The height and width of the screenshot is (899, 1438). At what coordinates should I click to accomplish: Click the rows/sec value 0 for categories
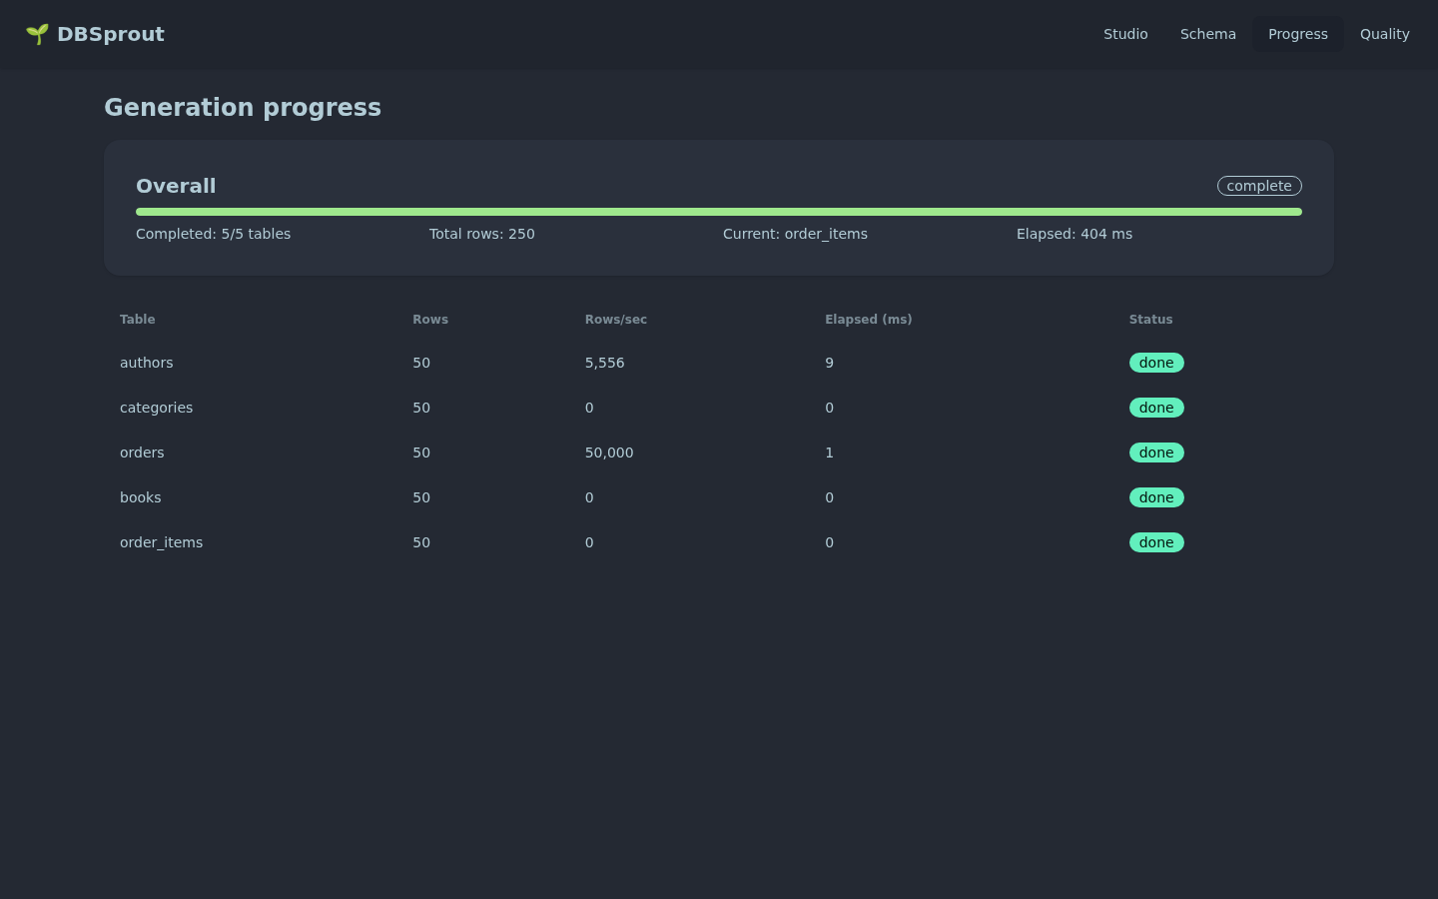point(589,408)
